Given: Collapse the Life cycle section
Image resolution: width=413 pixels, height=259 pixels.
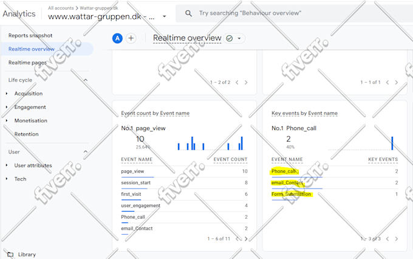Looking at the screenshot, I should [x=86, y=80].
